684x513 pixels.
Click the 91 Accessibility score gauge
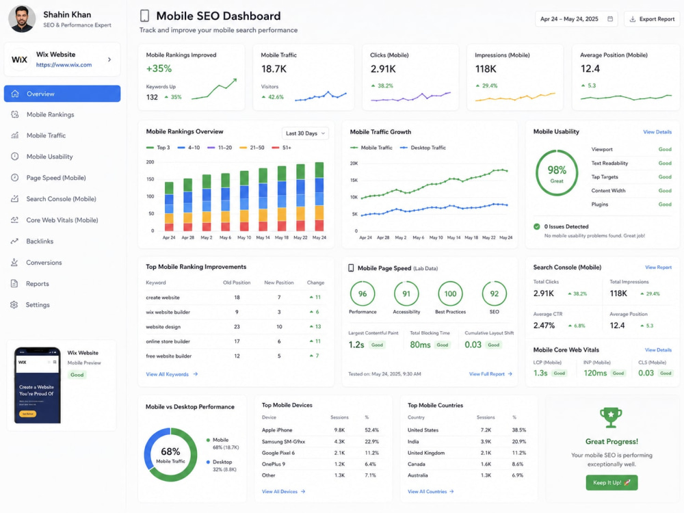tap(406, 293)
